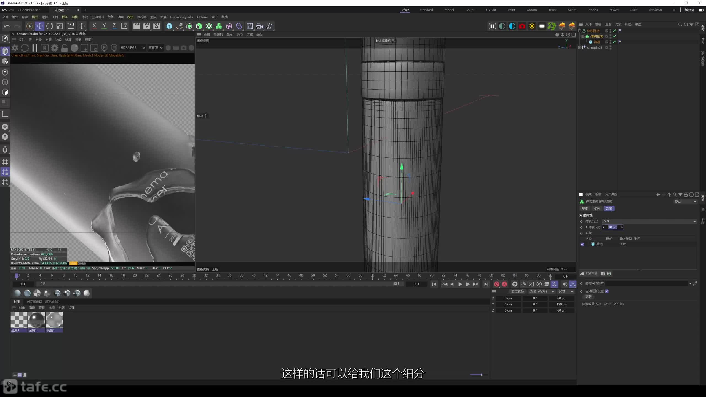Screen dimensions: 706x397
Task: Click the Octane clay mode sphere icon
Action: pyautogui.click(x=74, y=48)
